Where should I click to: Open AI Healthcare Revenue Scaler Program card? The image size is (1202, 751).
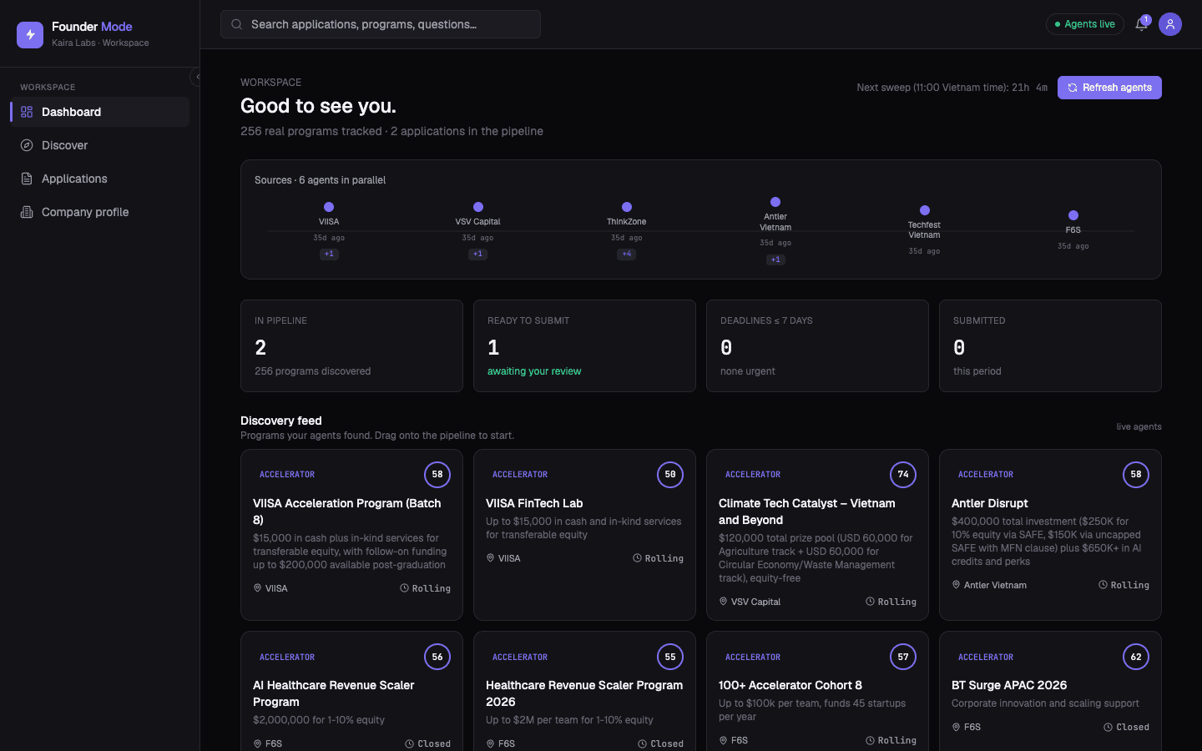point(351,692)
